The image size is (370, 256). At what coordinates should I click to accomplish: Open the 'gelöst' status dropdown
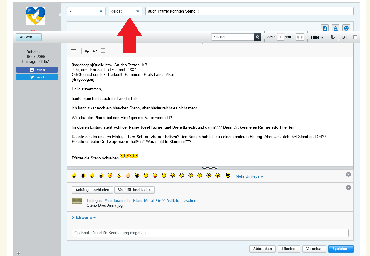(x=125, y=11)
